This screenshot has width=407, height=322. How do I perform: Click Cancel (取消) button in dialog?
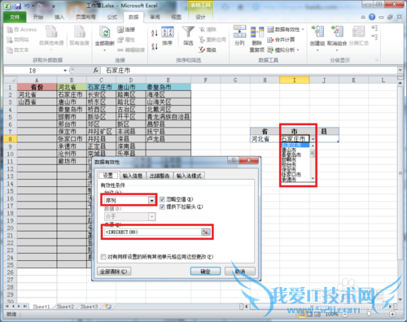point(240,272)
